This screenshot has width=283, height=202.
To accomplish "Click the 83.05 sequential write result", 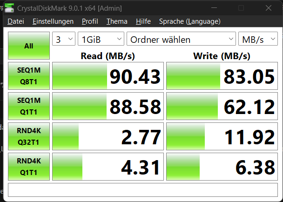I will 222,76.
